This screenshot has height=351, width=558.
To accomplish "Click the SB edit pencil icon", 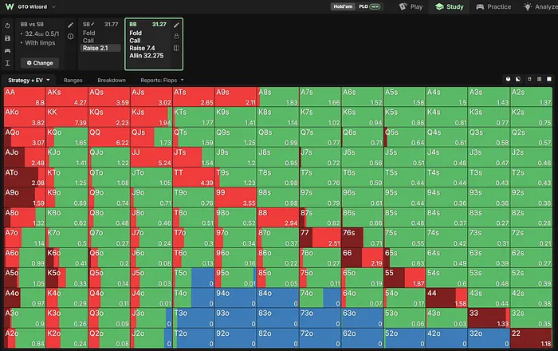I will [92, 24].
